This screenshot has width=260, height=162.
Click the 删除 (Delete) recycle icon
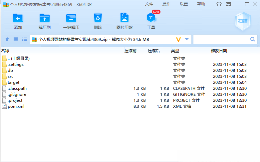pyautogui.click(x=98, y=18)
